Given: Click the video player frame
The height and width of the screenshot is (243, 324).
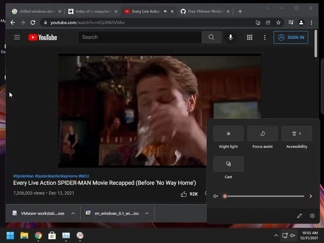Looking at the screenshot, I should click(159, 111).
